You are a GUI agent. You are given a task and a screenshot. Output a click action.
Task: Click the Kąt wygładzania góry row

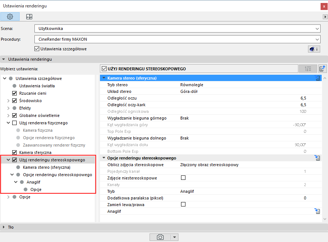(x=211, y=125)
